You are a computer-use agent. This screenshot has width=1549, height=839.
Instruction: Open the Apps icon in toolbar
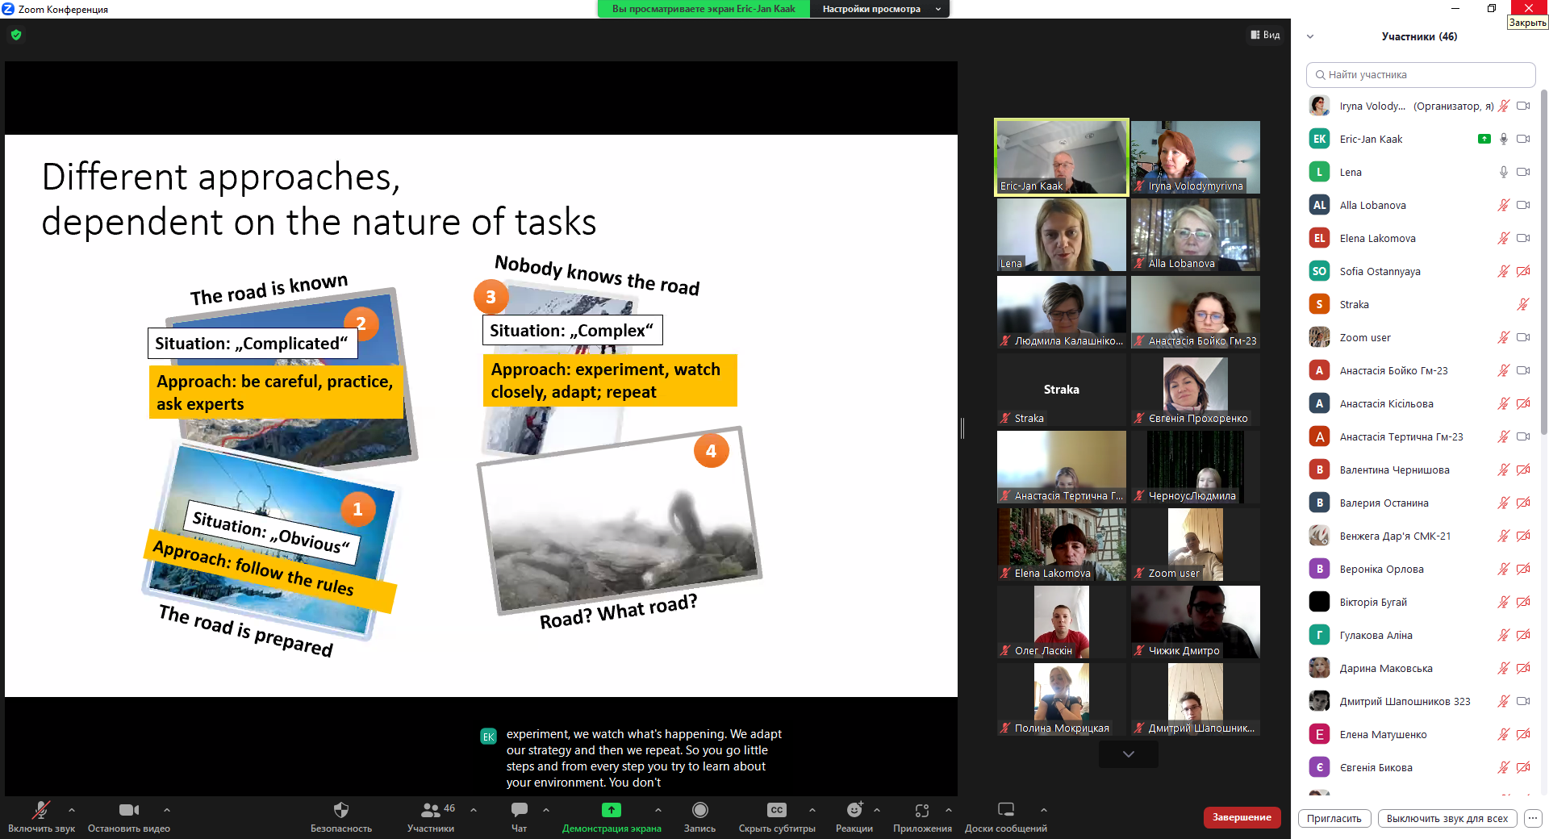point(921,810)
